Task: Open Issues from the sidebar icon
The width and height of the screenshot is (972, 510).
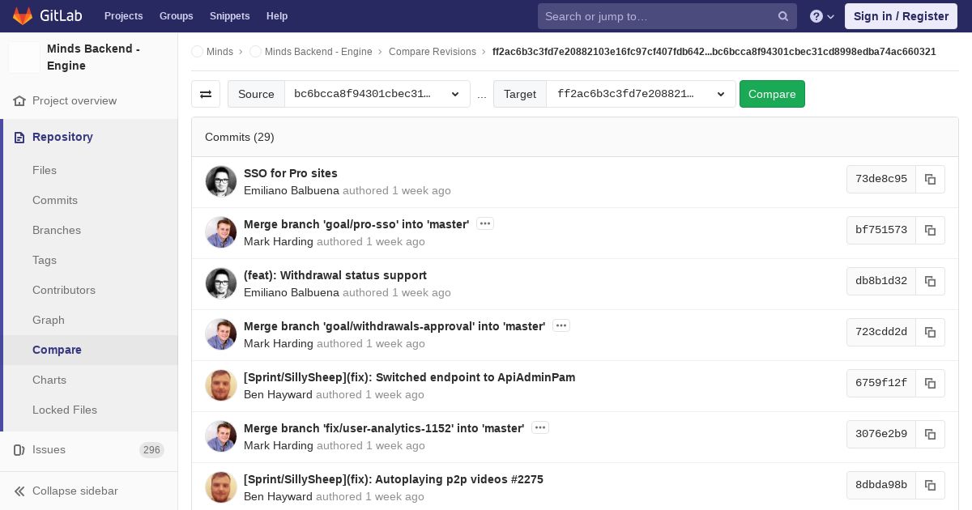Action: tap(19, 449)
